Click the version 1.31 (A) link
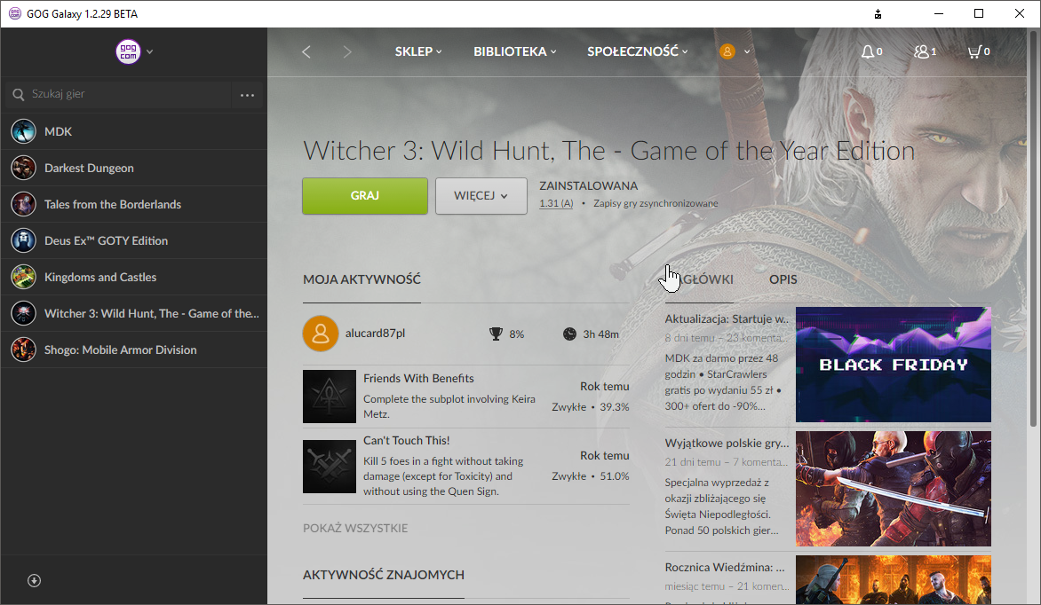Screen dimensions: 1041x605 pos(556,204)
